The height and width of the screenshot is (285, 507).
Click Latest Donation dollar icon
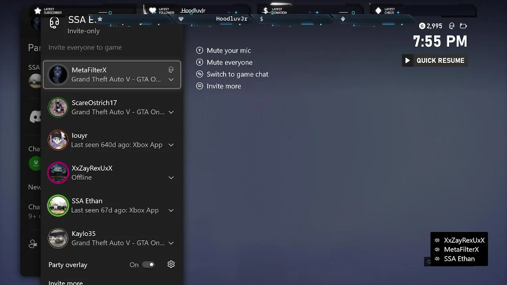[x=265, y=11]
